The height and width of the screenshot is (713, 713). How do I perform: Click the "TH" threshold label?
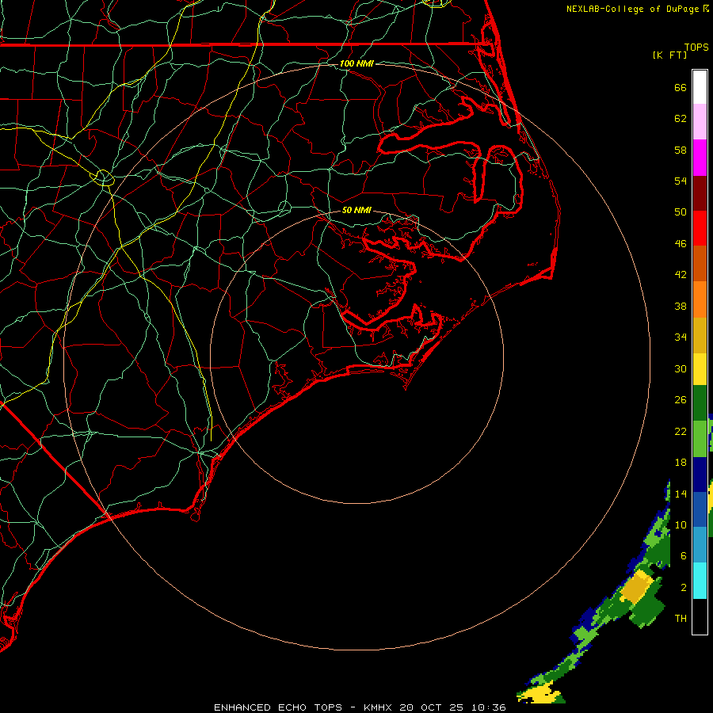[x=681, y=619]
